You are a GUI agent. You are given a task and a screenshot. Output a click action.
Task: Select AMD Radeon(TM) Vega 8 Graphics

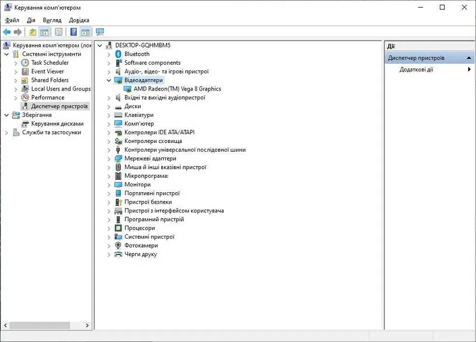click(x=177, y=89)
